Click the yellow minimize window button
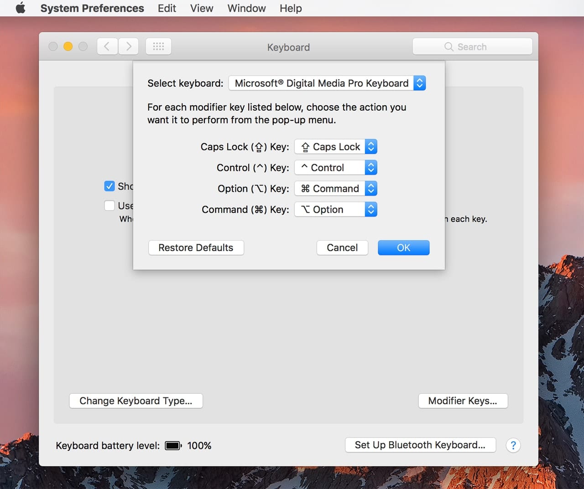Viewport: 584px width, 489px height. click(x=68, y=46)
